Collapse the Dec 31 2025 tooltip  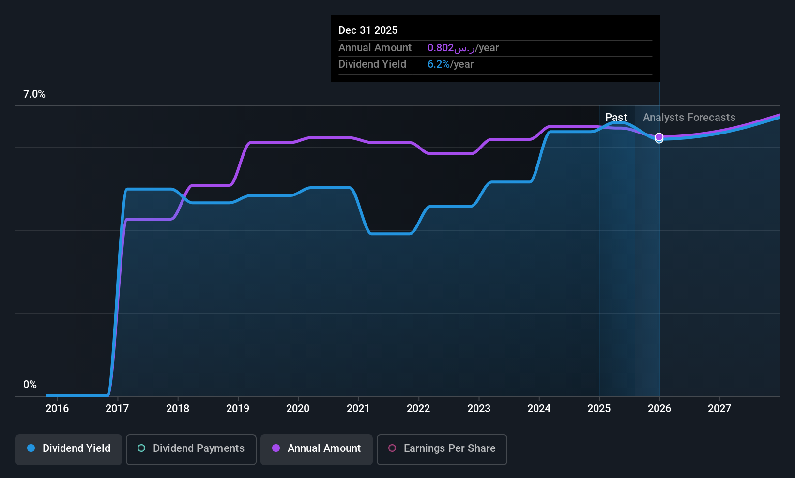(x=495, y=48)
